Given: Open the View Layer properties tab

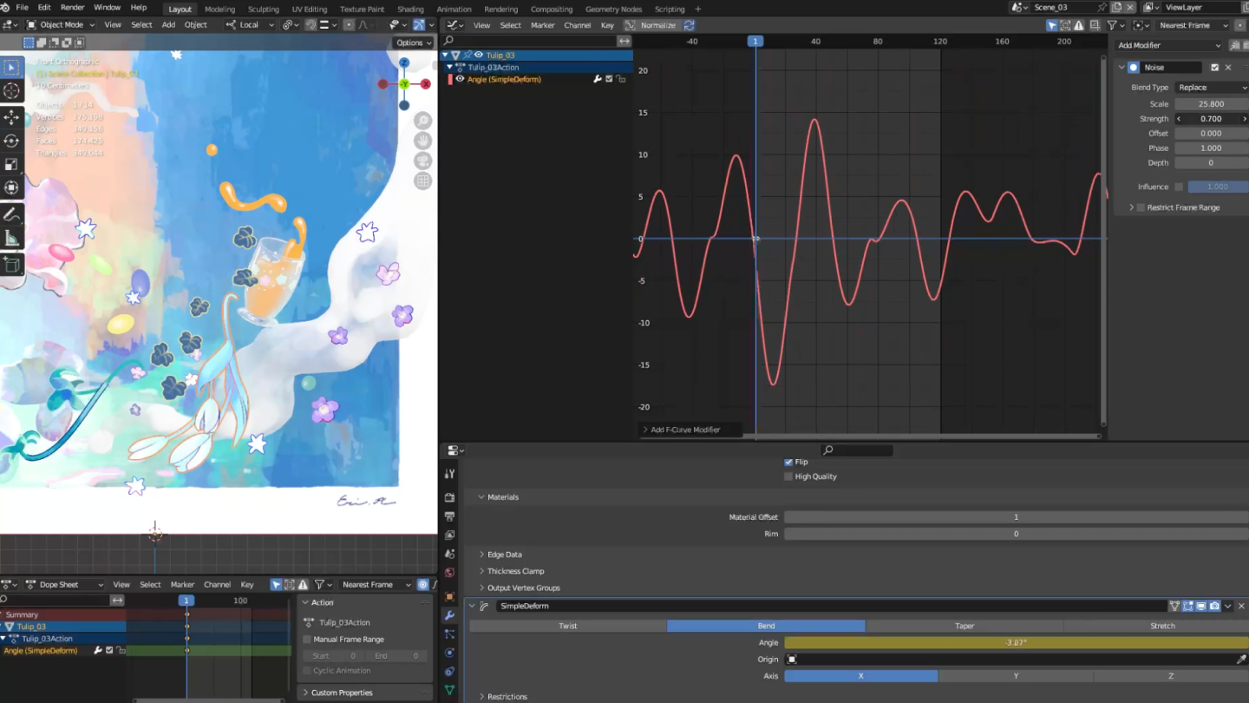Looking at the screenshot, I should coord(449,535).
